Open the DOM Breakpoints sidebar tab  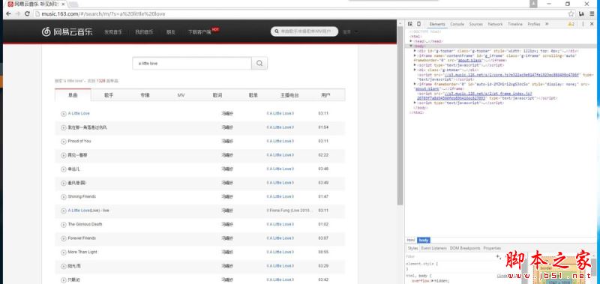point(464,249)
